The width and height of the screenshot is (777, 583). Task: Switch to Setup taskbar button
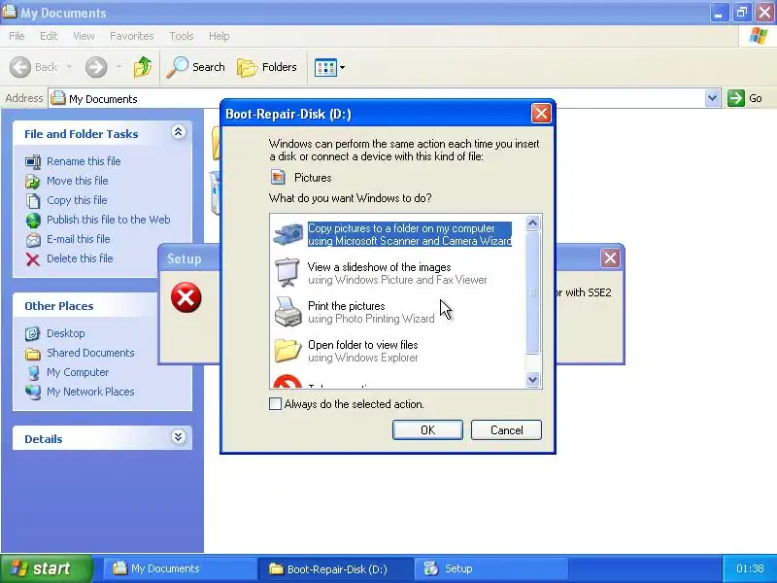click(x=490, y=568)
